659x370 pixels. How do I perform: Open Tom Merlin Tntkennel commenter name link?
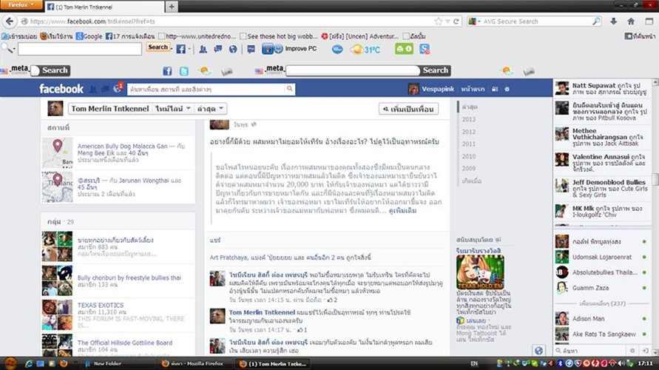[262, 312]
